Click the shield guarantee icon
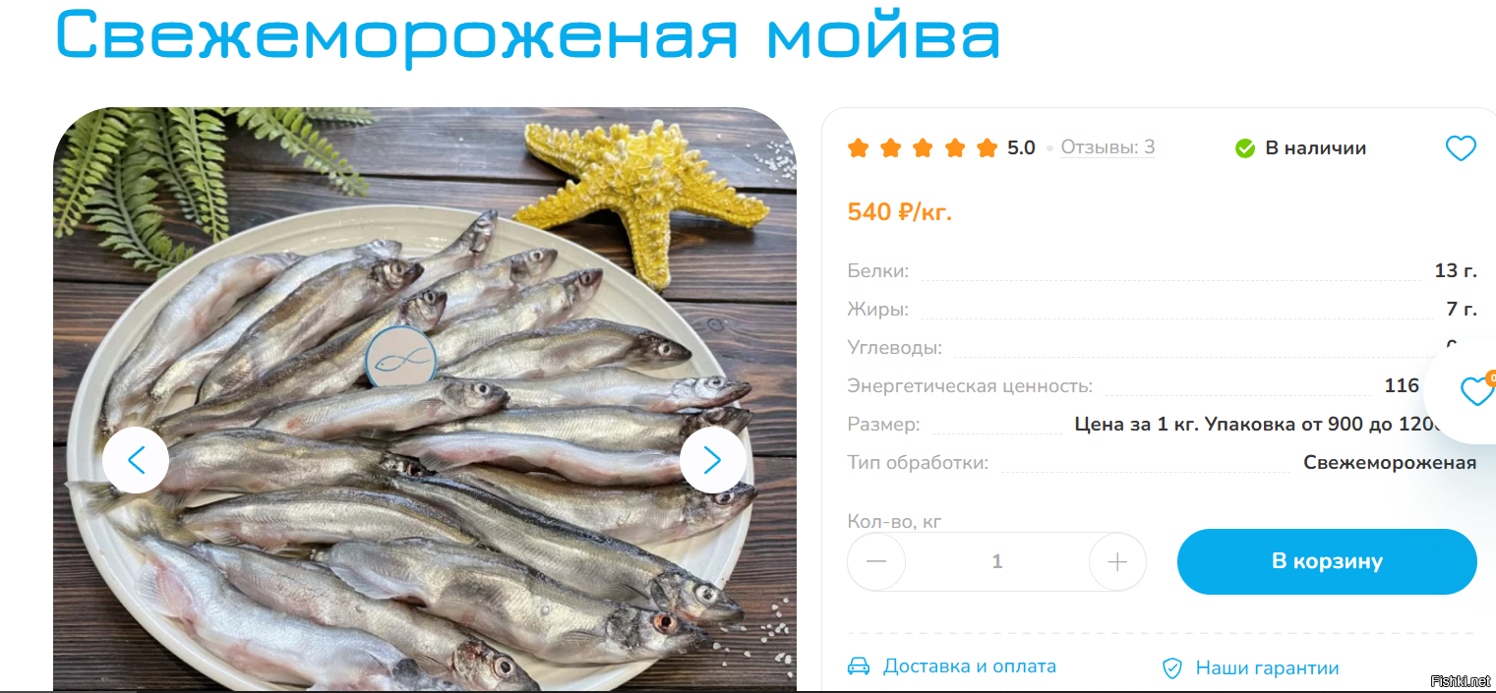 pos(1172,668)
